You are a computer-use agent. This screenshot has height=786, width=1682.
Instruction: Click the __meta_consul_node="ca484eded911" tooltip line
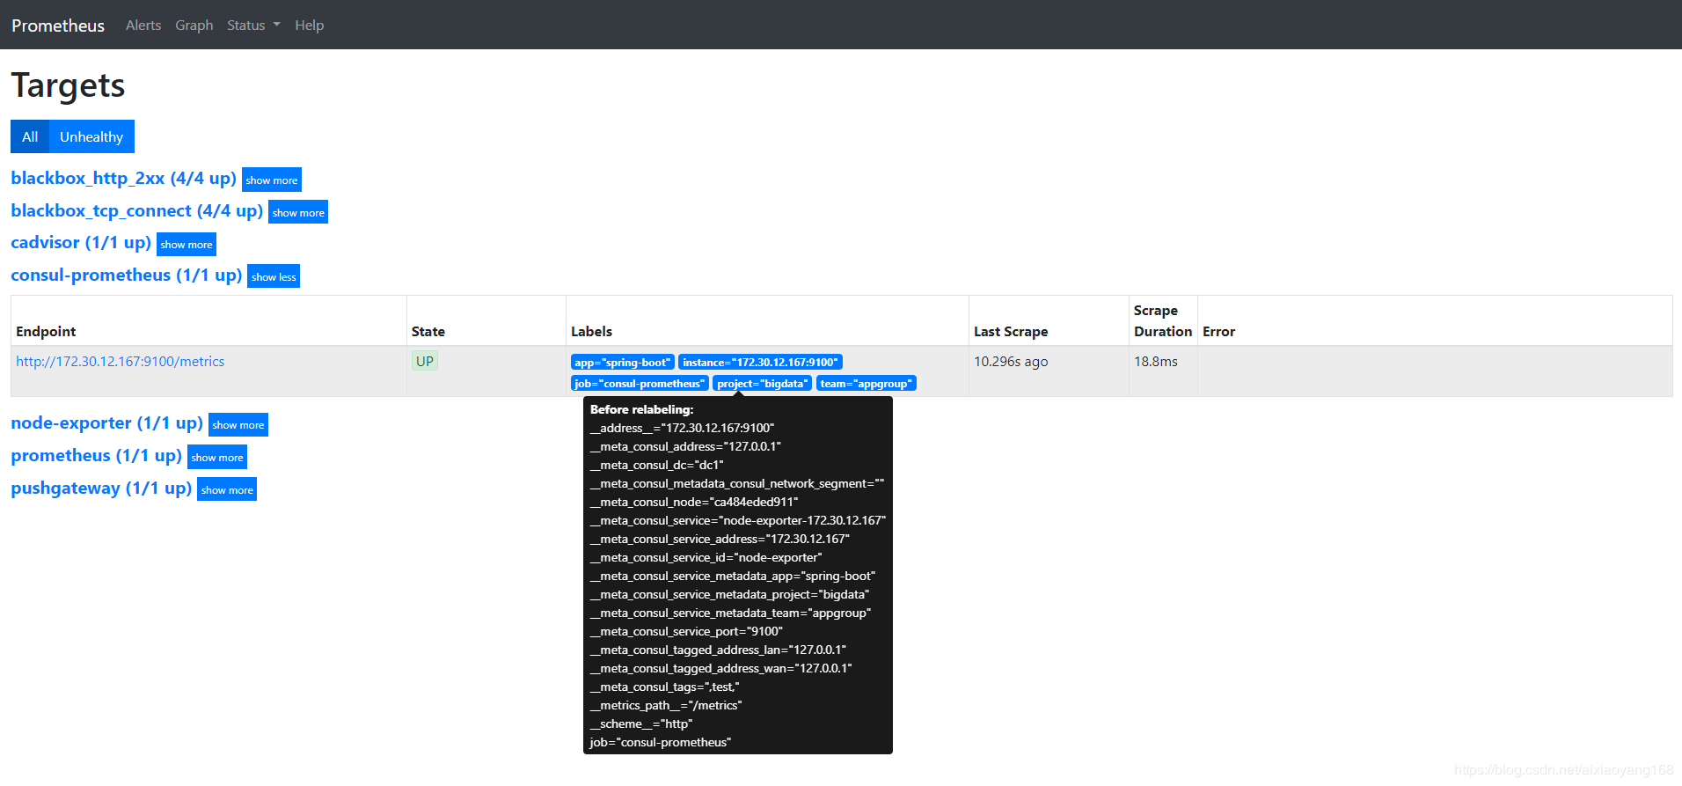pyautogui.click(x=694, y=502)
